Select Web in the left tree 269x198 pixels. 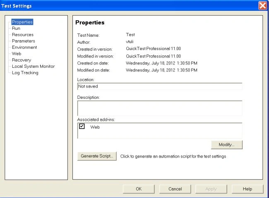(x=17, y=54)
